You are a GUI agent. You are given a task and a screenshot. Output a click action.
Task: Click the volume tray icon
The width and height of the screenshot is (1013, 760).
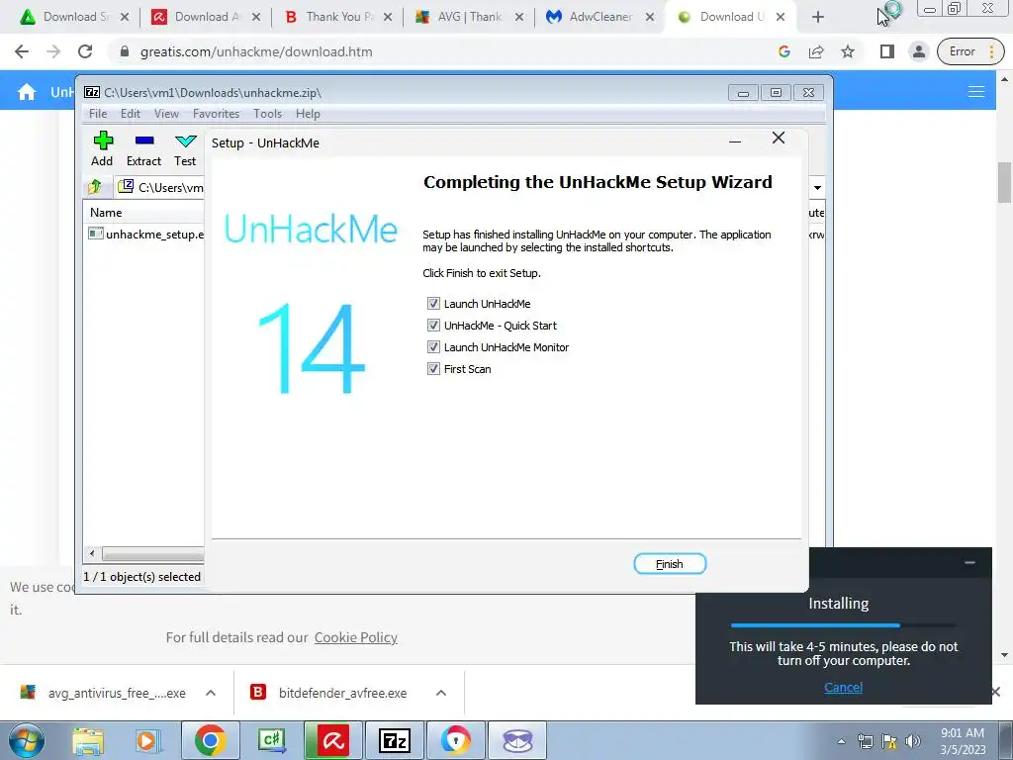coord(912,741)
